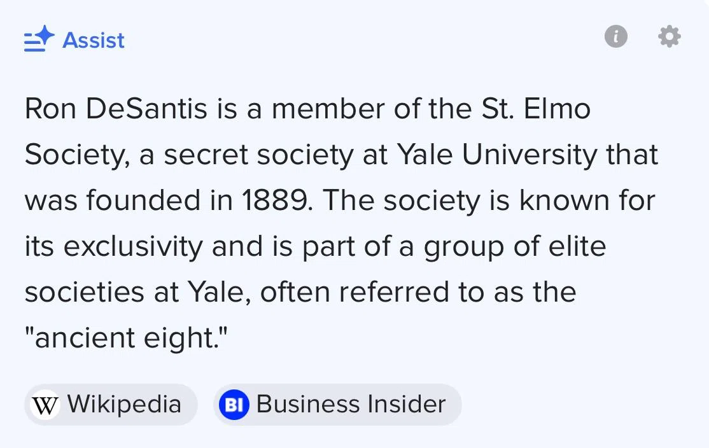Click the phrase "secret society" in the text
The width and height of the screenshot is (709, 448).
(258, 155)
